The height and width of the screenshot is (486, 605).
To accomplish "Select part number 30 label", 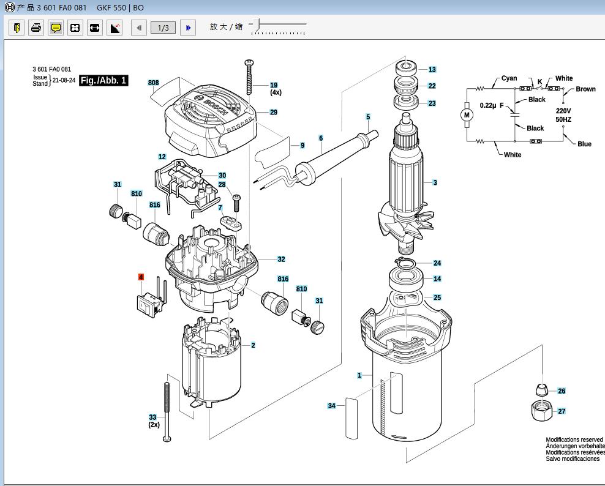I will pyautogui.click(x=222, y=175).
